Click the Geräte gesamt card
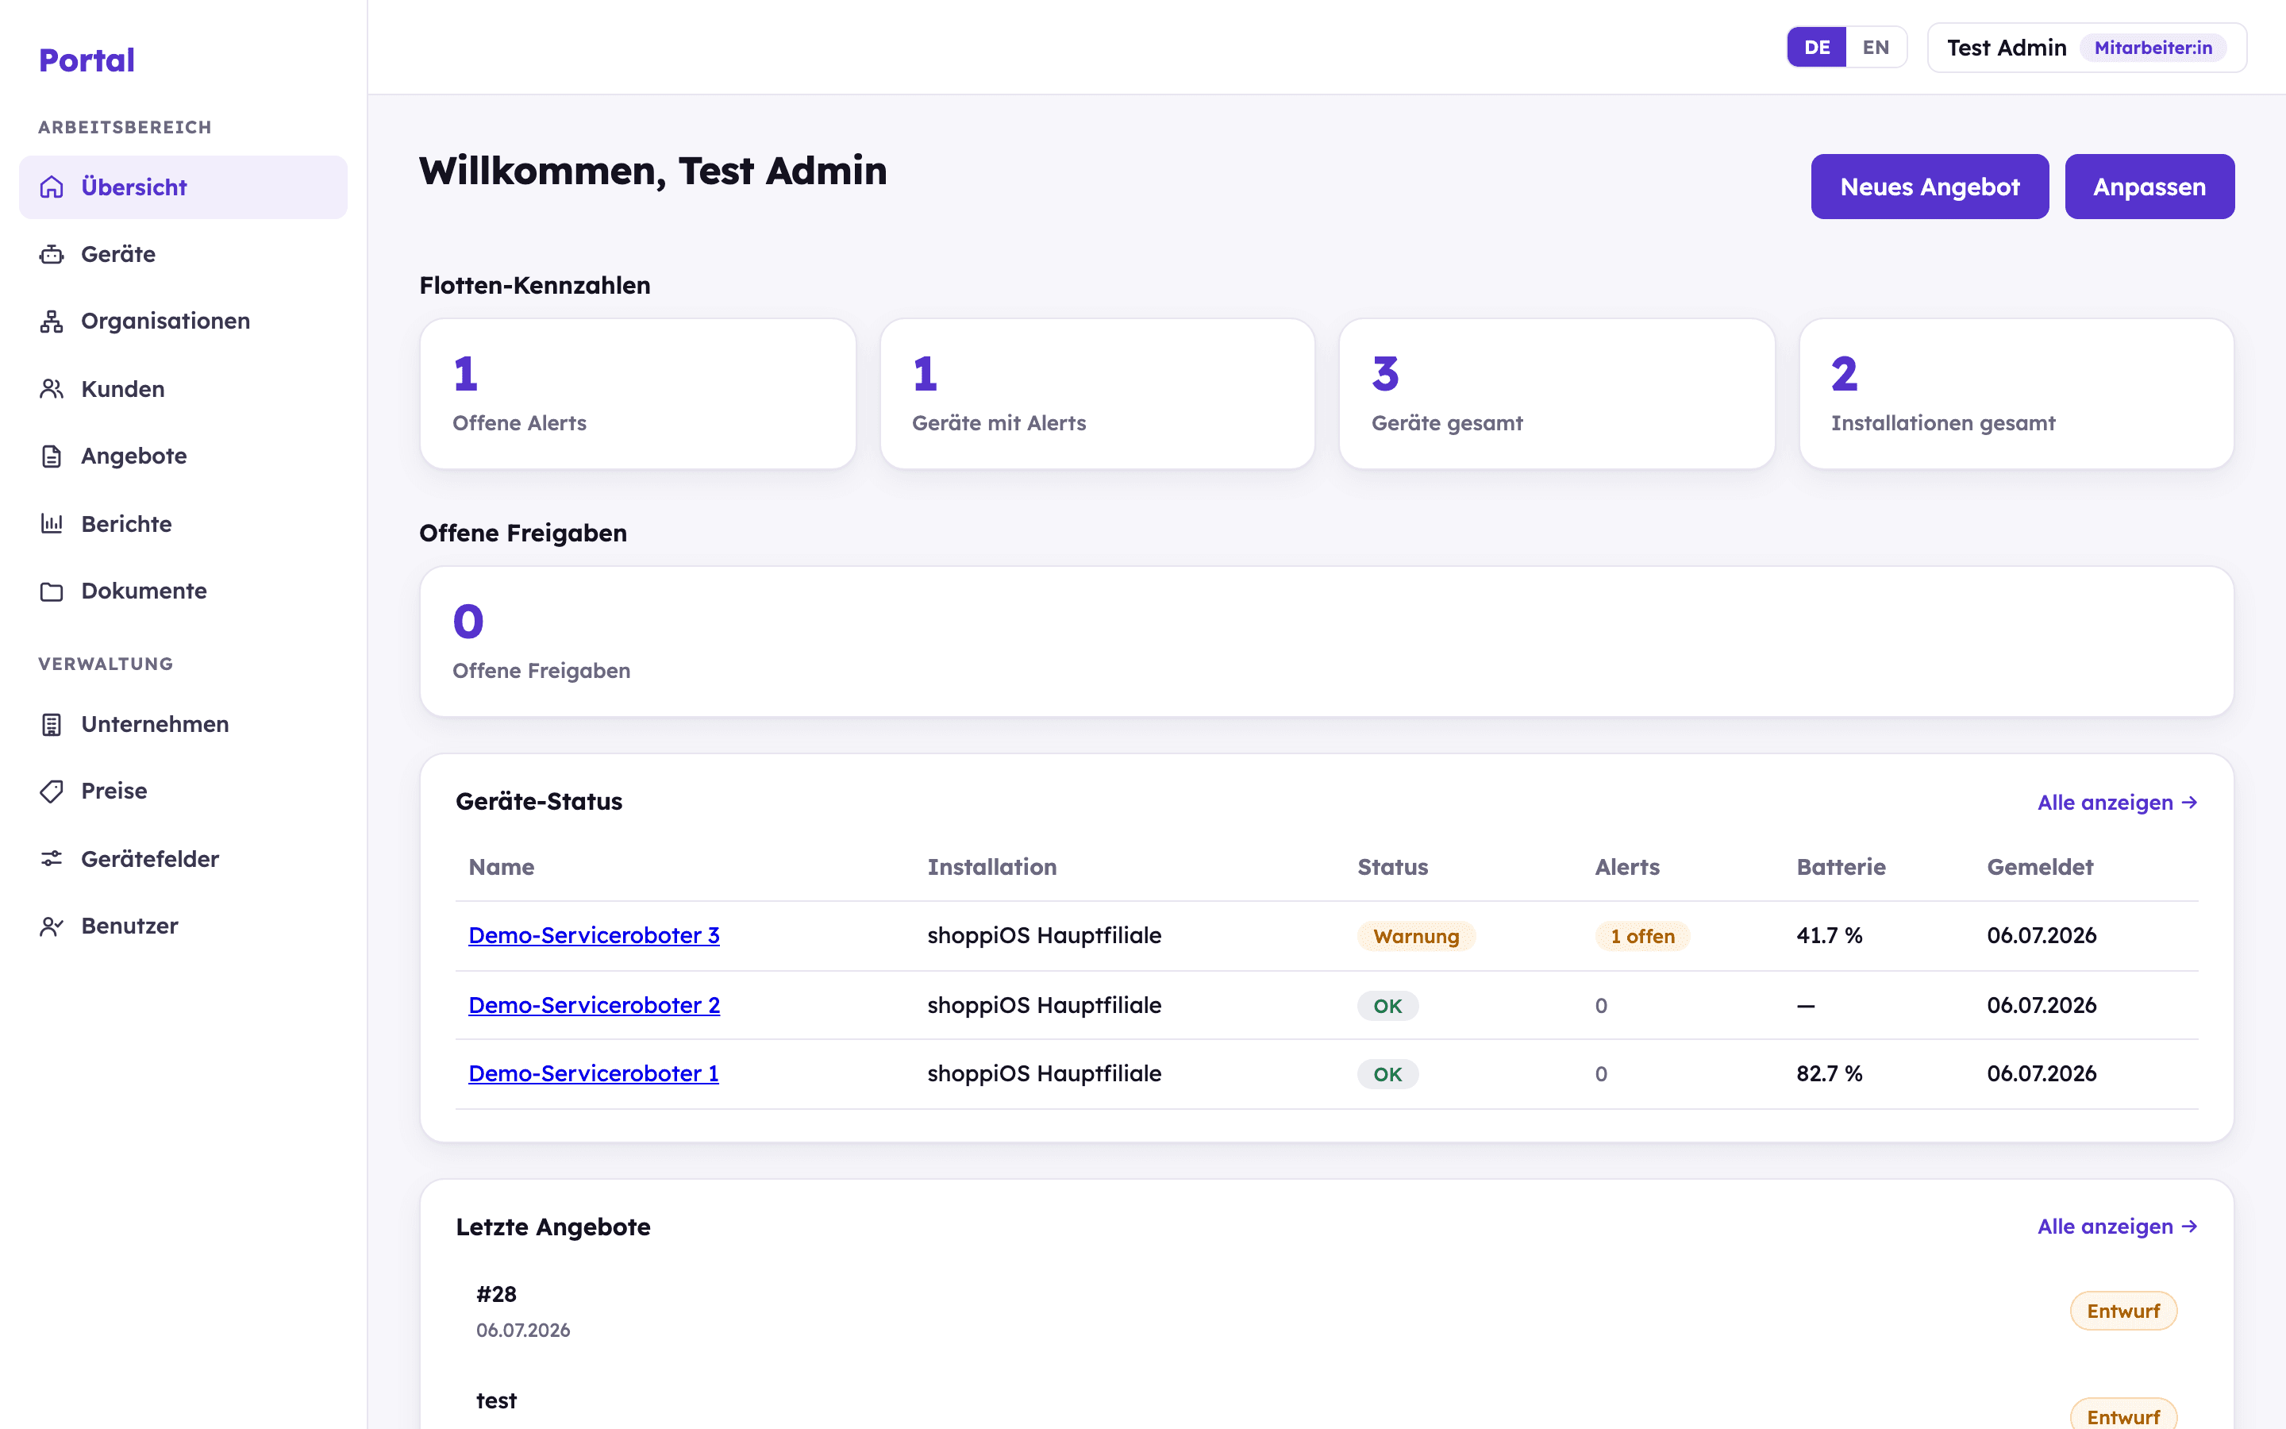Screen dimensions: 2286x1429 [1557, 394]
